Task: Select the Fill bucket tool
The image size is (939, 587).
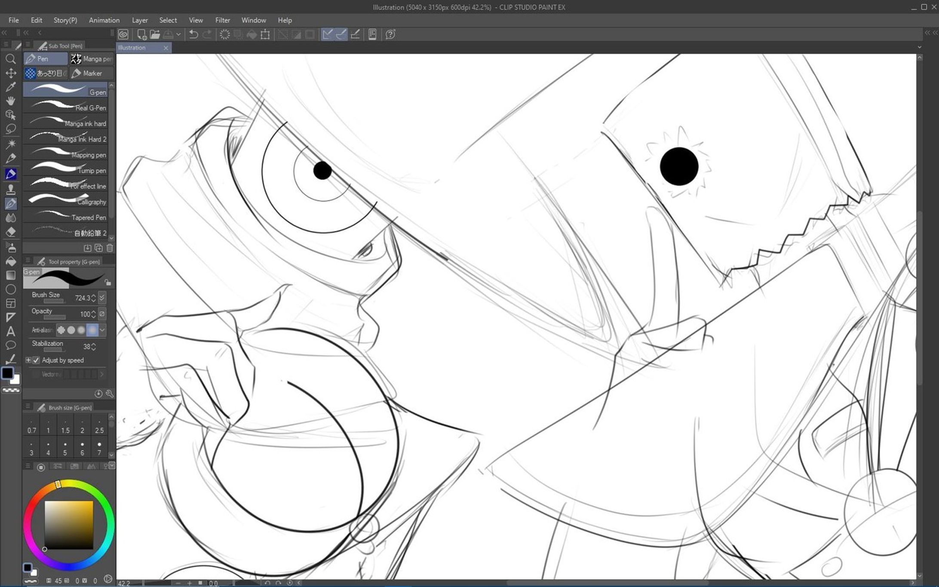Action: pos(11,261)
